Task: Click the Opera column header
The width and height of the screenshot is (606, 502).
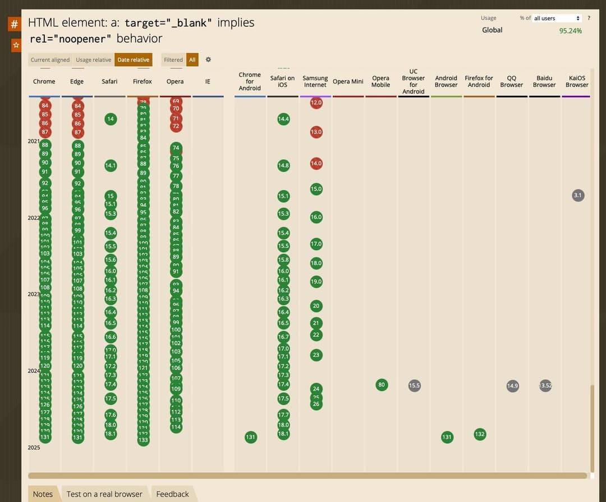Action: click(175, 81)
